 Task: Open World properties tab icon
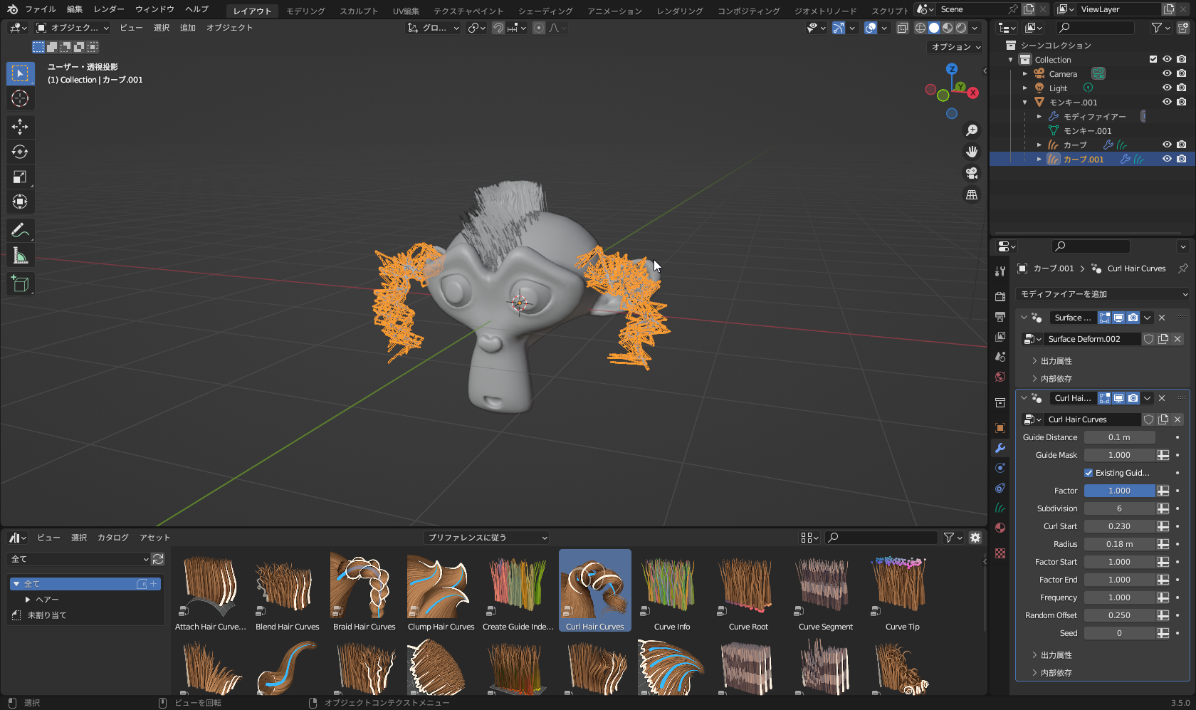pyautogui.click(x=1000, y=377)
